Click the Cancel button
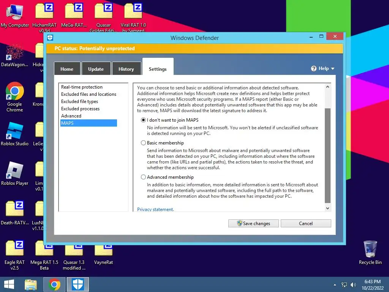The height and width of the screenshot is (292, 389). [x=306, y=224]
